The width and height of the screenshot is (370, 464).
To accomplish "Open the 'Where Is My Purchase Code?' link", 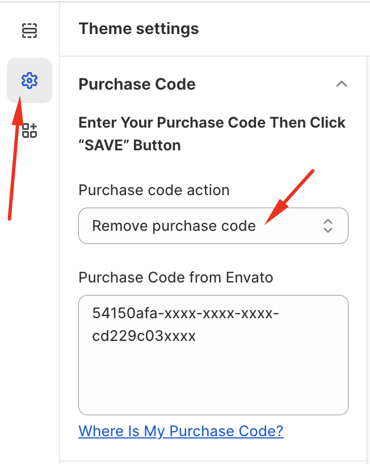I will [181, 431].
